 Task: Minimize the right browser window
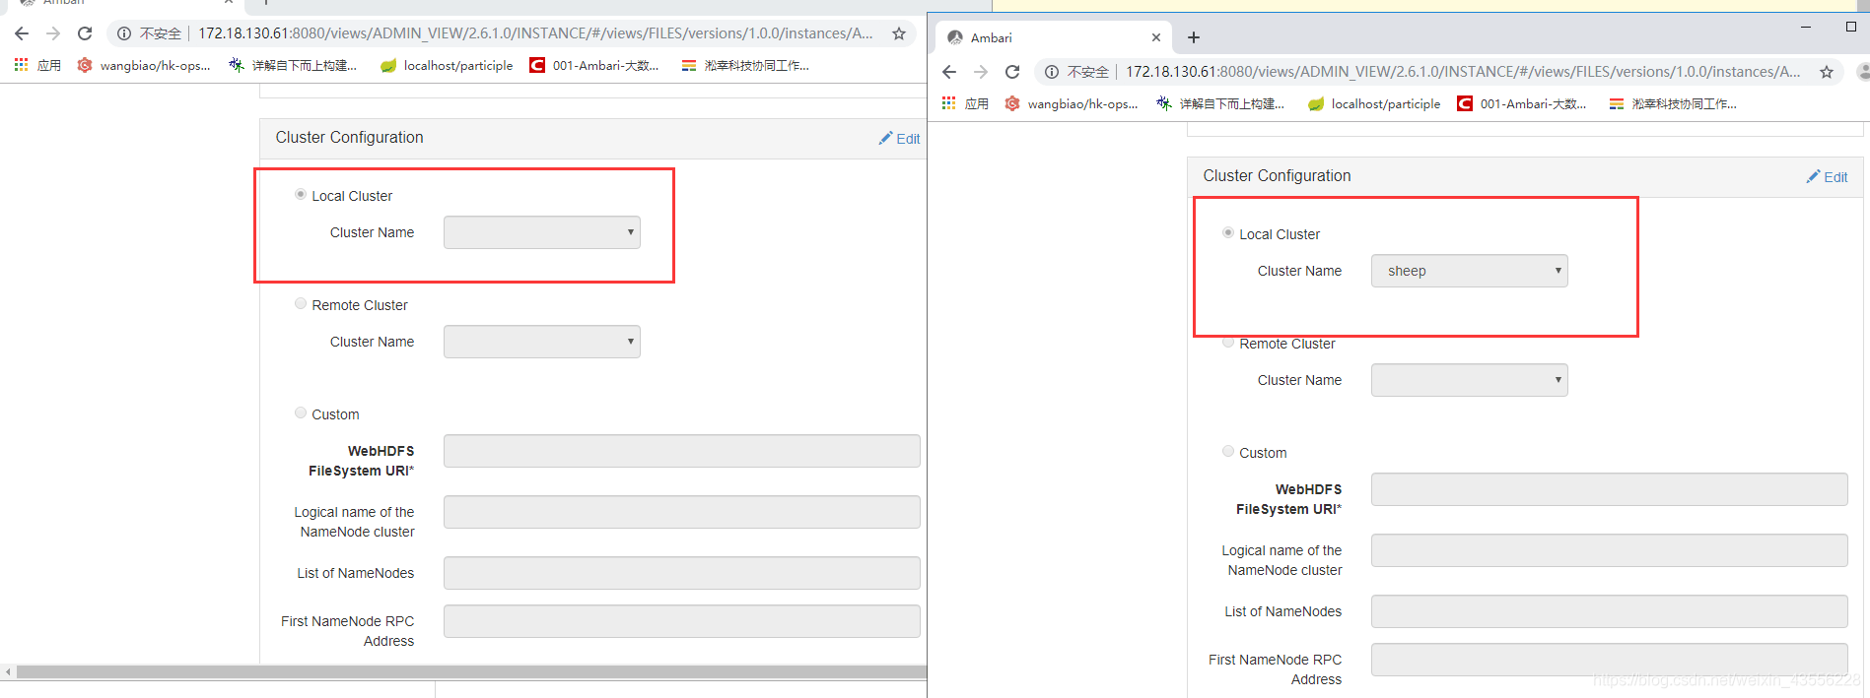[1806, 27]
